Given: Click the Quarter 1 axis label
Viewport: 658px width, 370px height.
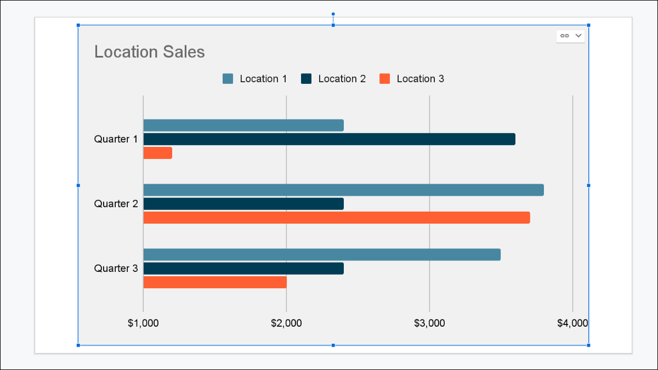Looking at the screenshot, I should pyautogui.click(x=116, y=139).
